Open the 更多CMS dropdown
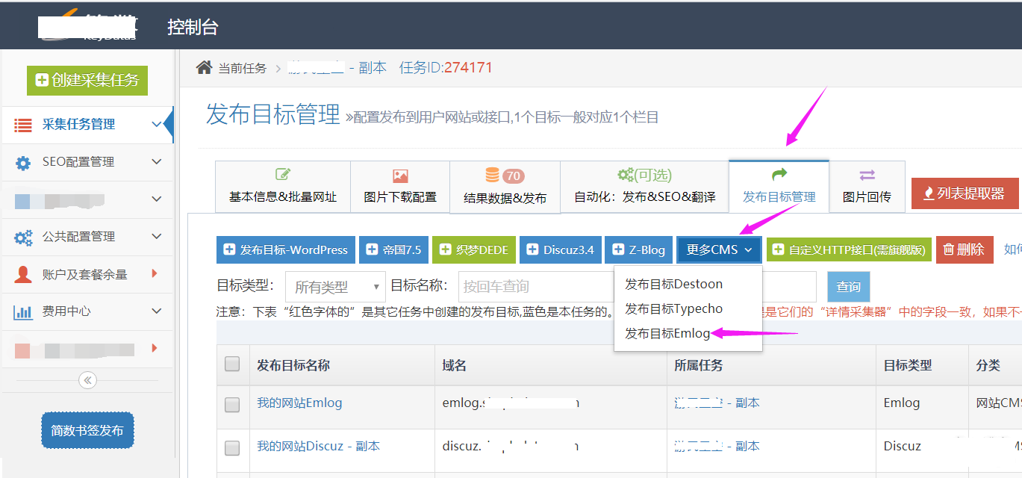This screenshot has width=1022, height=478. (719, 250)
